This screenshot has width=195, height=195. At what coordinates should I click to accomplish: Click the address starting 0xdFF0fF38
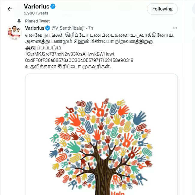click(79, 60)
